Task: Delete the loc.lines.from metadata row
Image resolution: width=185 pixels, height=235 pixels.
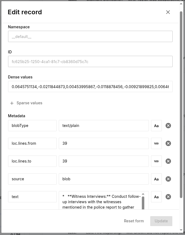Action: (168, 143)
